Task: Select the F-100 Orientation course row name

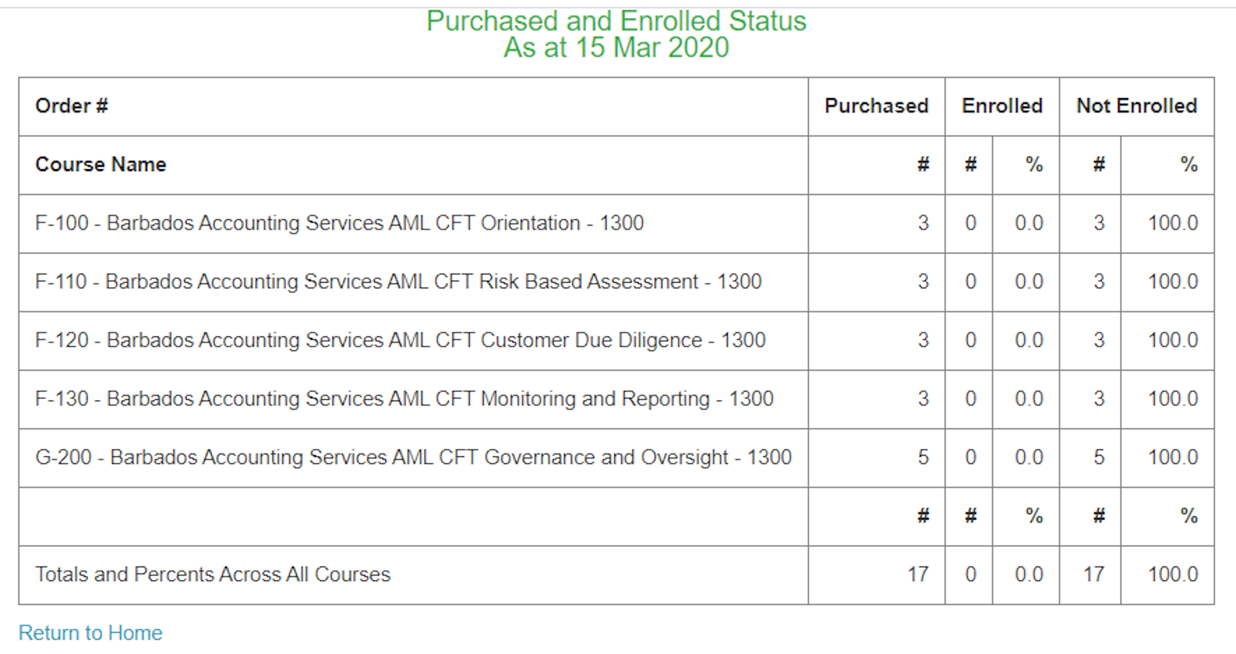Action: pos(339,223)
